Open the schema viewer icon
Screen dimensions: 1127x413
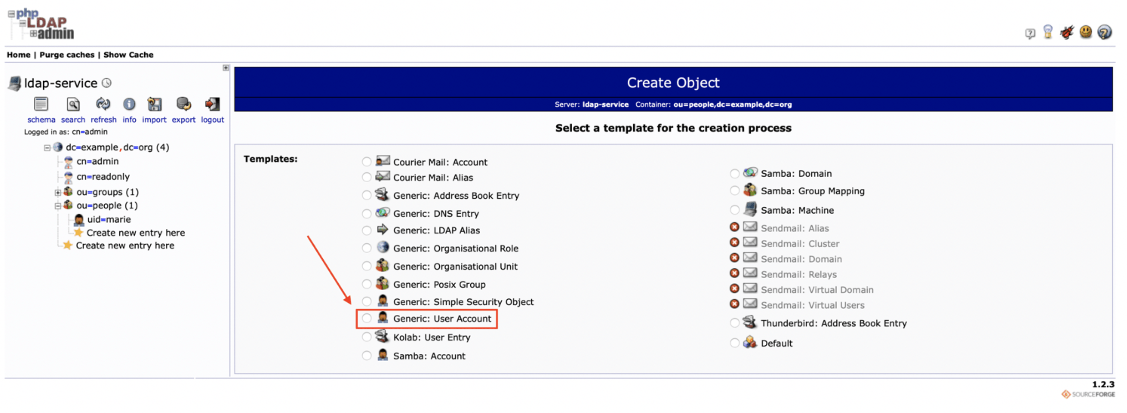click(x=41, y=104)
